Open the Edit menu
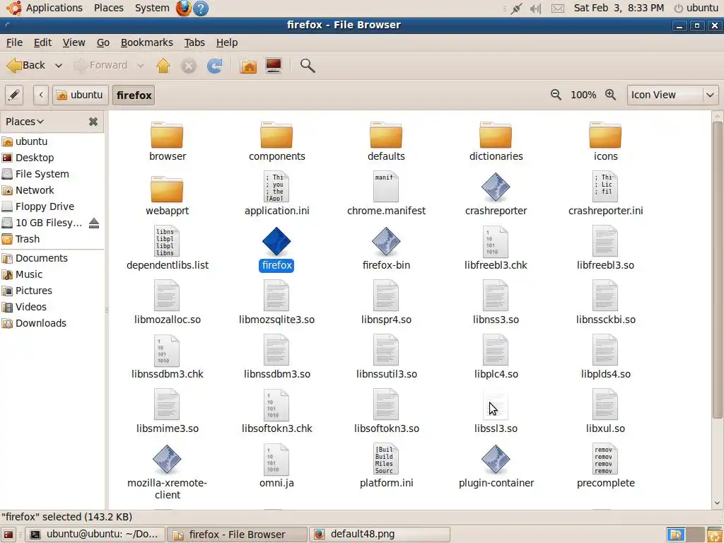 tap(42, 42)
